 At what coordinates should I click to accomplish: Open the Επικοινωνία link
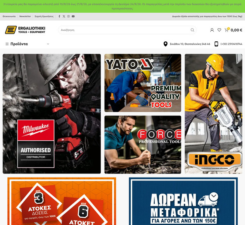coord(9,16)
